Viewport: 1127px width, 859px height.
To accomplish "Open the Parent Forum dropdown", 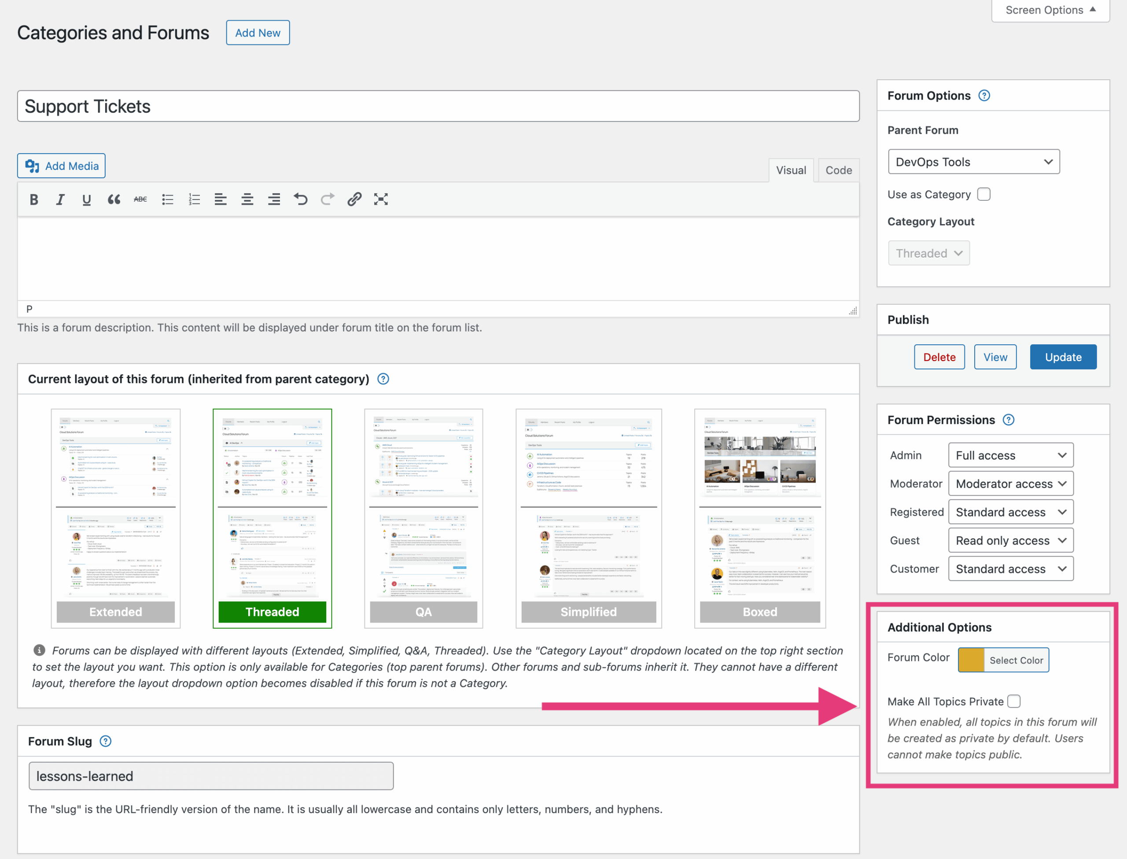I will coord(973,162).
